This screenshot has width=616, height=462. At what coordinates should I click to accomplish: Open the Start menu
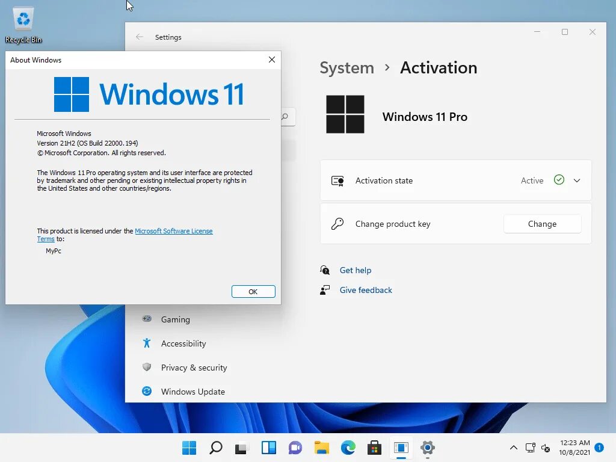pyautogui.click(x=189, y=448)
